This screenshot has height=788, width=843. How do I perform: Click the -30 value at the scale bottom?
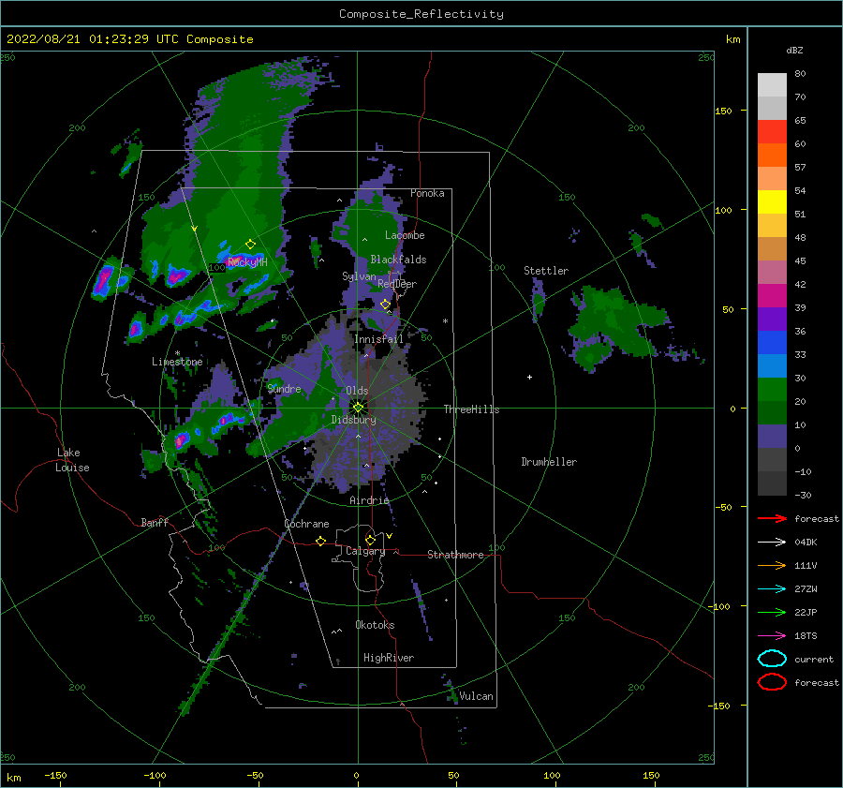click(x=804, y=495)
